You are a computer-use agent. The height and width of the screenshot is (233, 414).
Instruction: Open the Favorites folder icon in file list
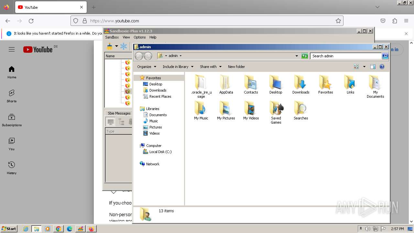pos(326,84)
